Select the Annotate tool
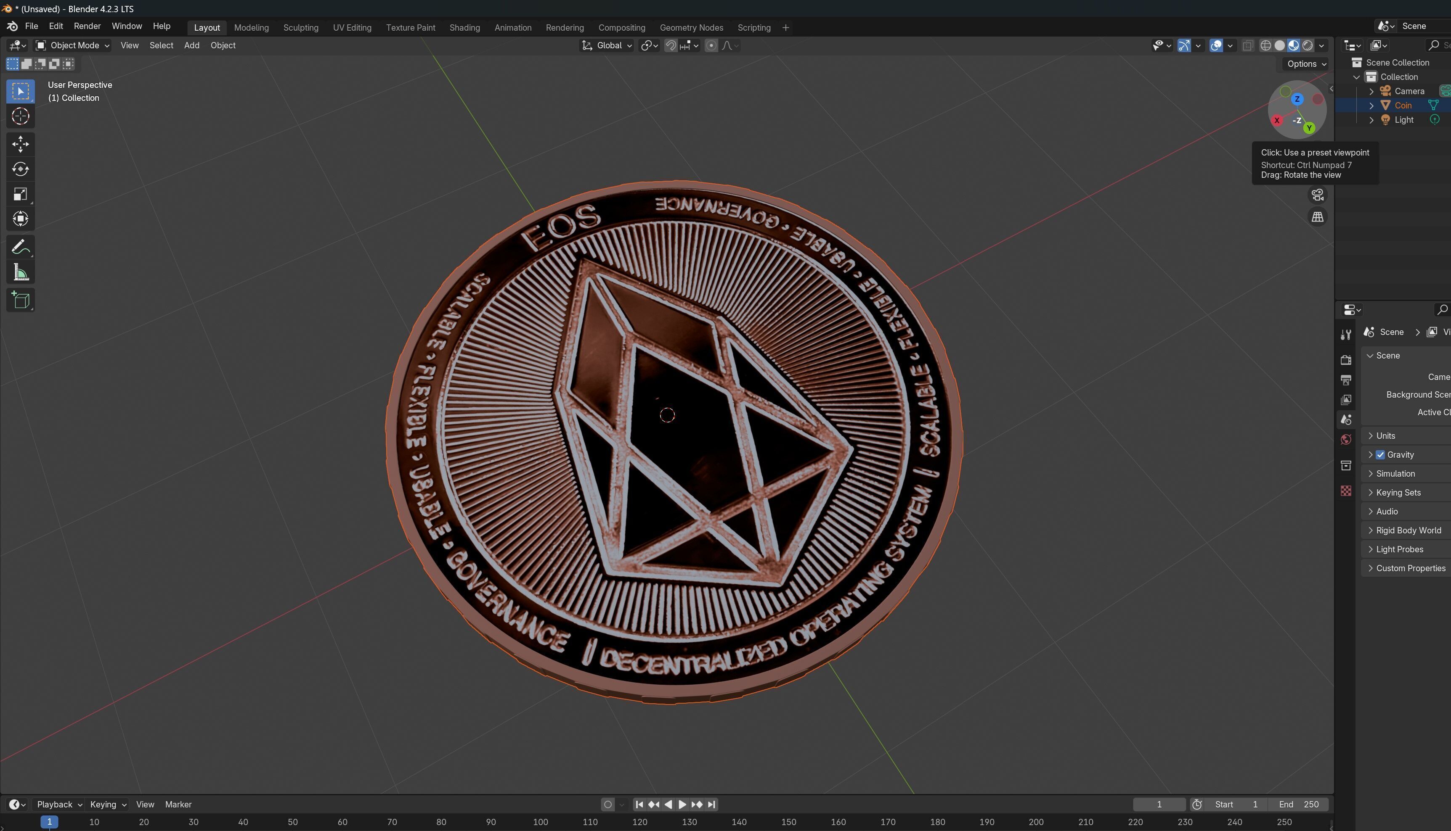1451x831 pixels. coord(21,247)
